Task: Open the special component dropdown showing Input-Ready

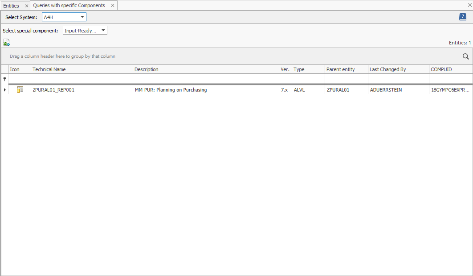Action: tap(103, 30)
